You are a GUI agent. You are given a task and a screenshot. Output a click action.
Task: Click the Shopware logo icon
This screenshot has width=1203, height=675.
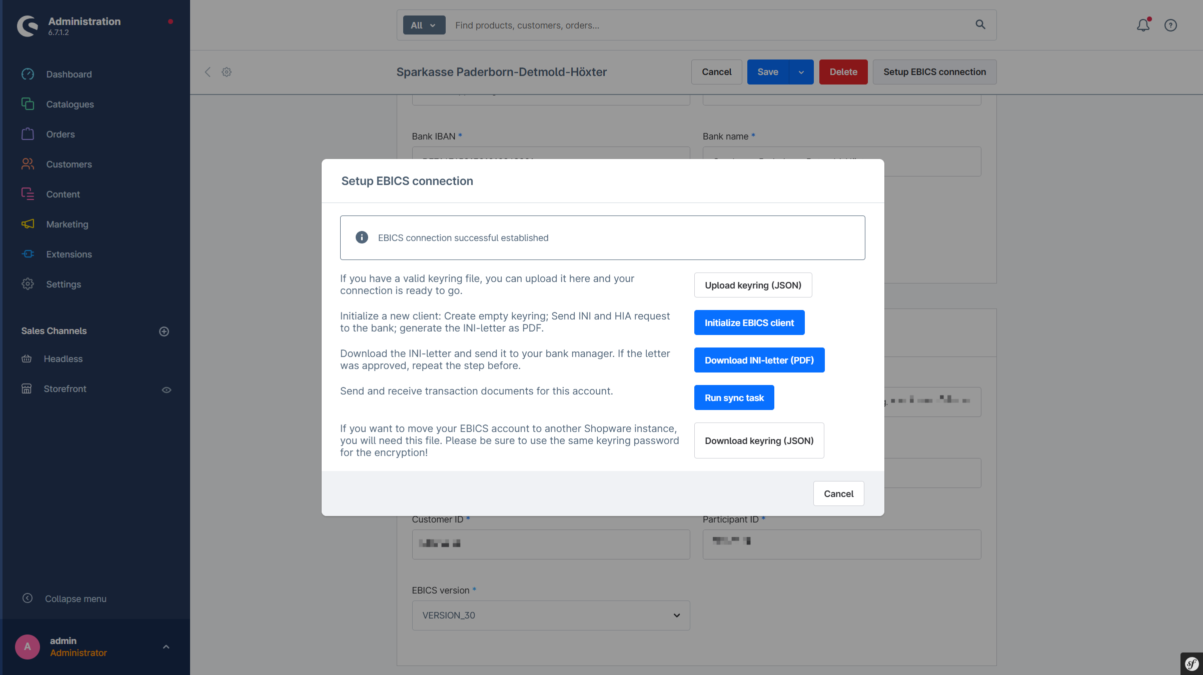tap(28, 26)
